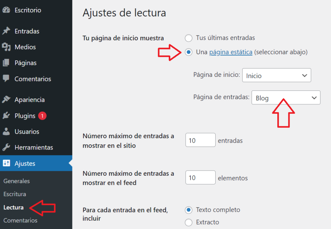The height and width of the screenshot is (229, 331).
Task: Select the Ajustes settings icon
Action: click(x=7, y=163)
